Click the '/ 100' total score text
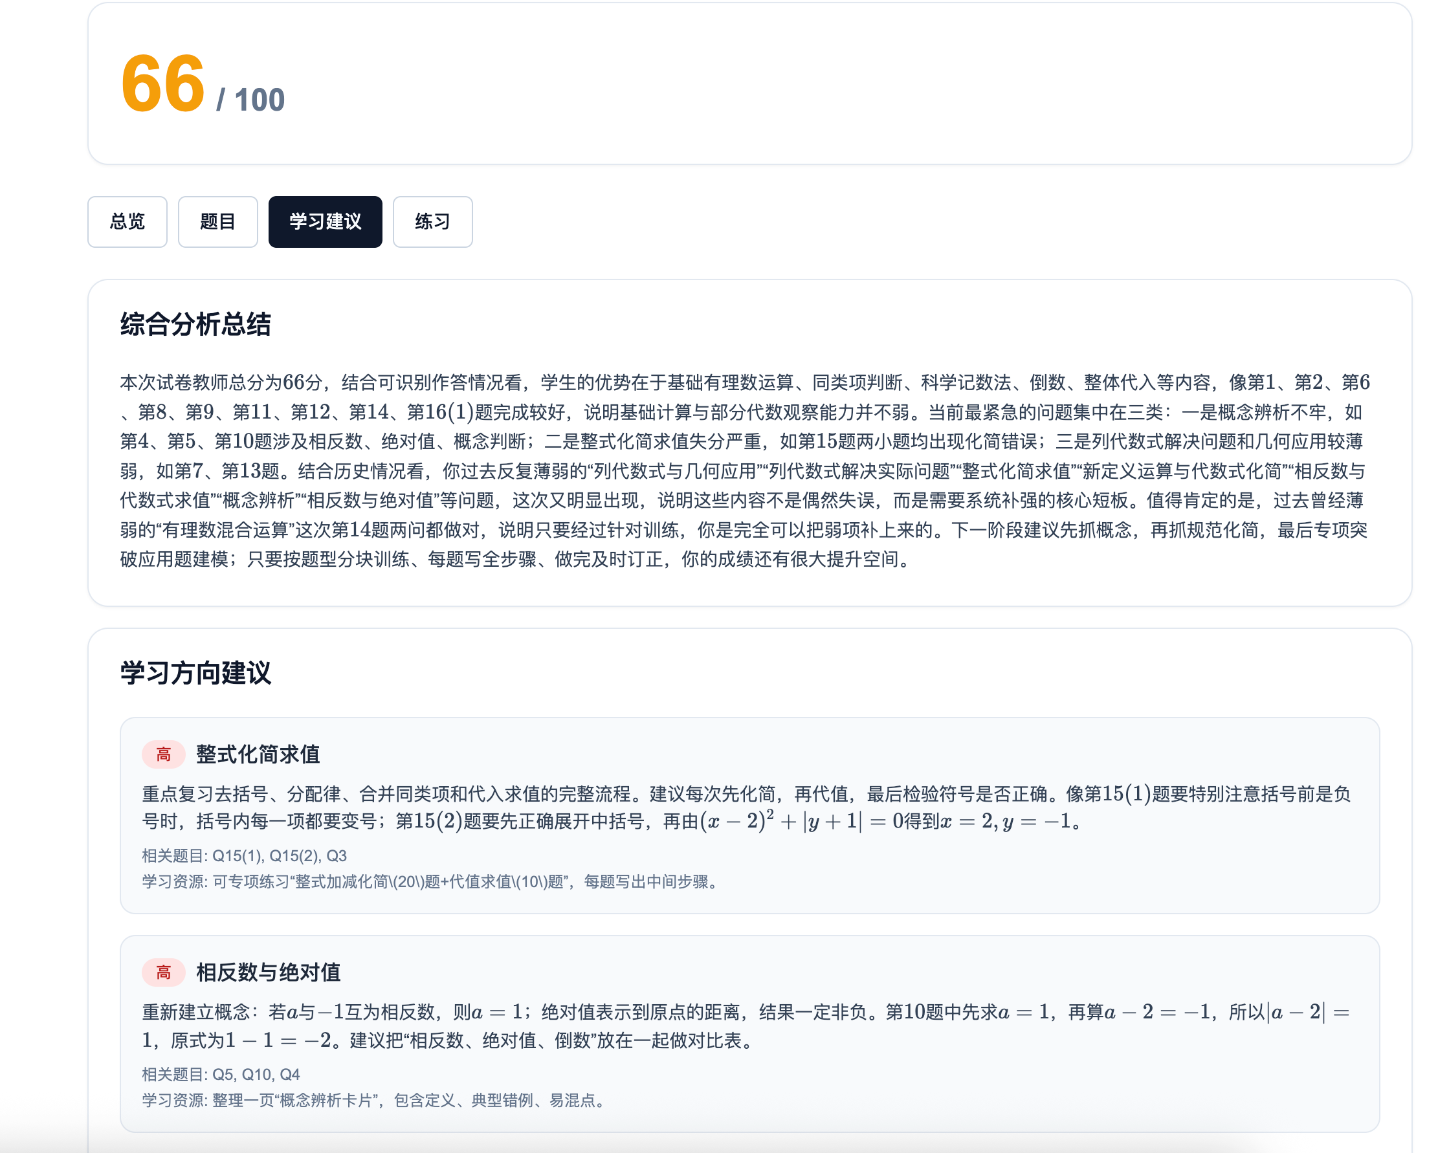1438x1153 pixels. 251,100
